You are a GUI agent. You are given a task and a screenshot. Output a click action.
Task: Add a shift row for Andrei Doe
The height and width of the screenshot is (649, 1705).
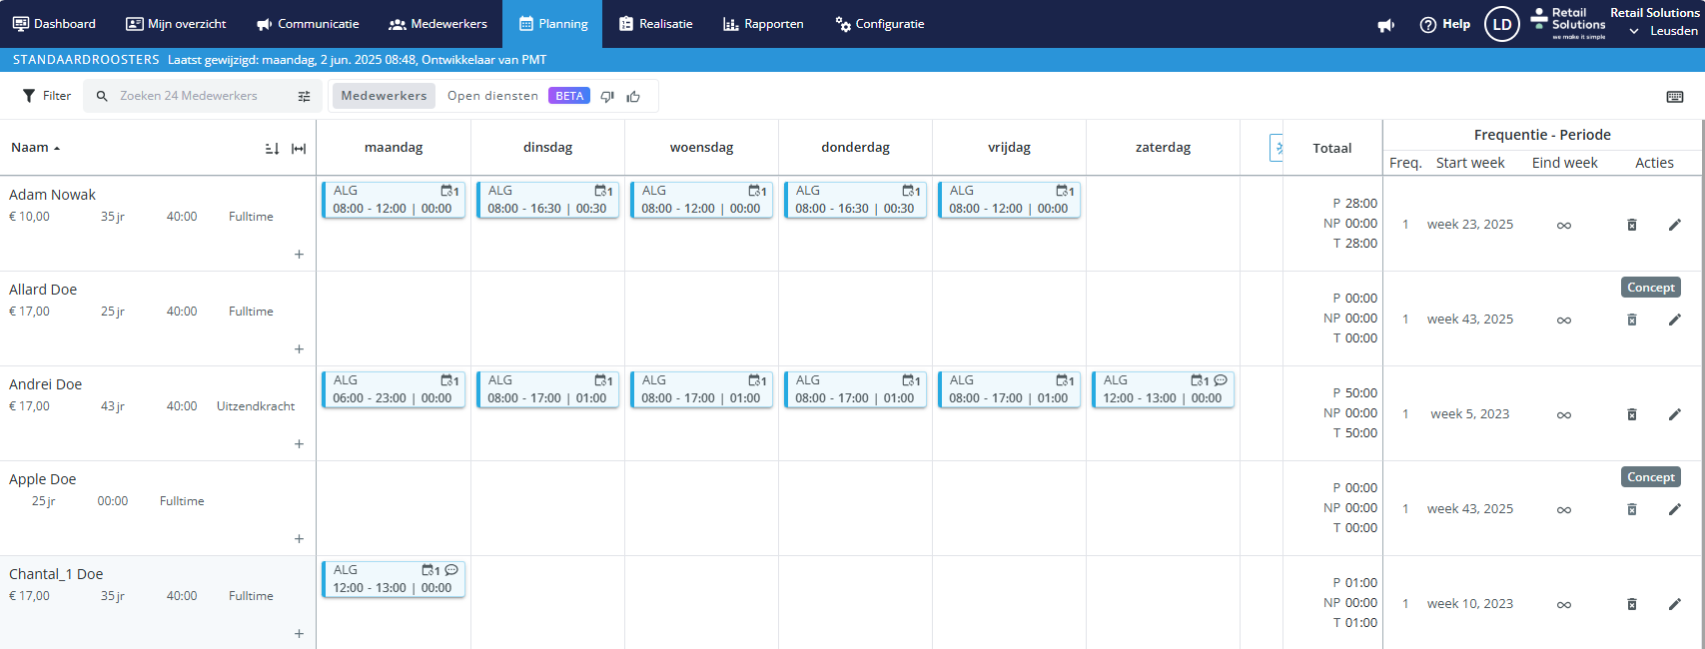(x=299, y=444)
